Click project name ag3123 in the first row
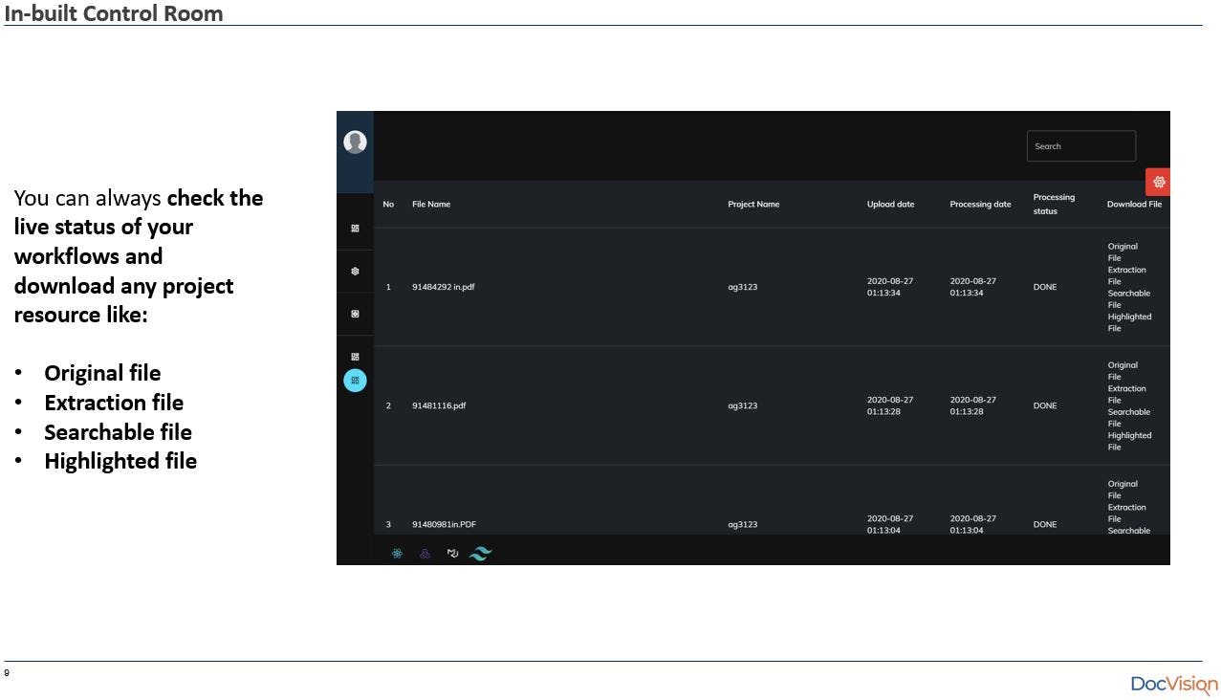Image resolution: width=1221 pixels, height=700 pixels. [x=743, y=286]
